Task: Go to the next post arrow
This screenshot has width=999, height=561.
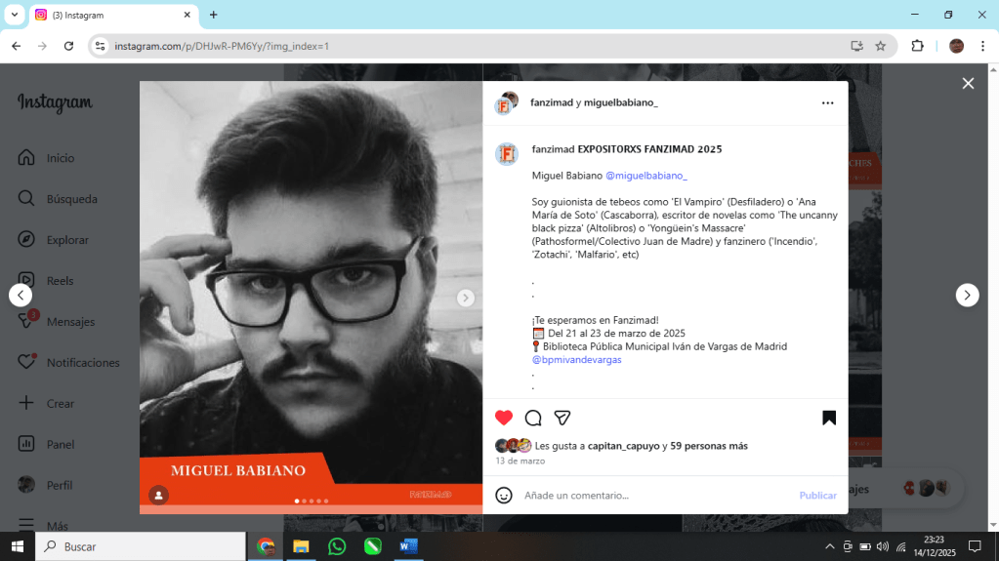Action: pyautogui.click(x=967, y=295)
